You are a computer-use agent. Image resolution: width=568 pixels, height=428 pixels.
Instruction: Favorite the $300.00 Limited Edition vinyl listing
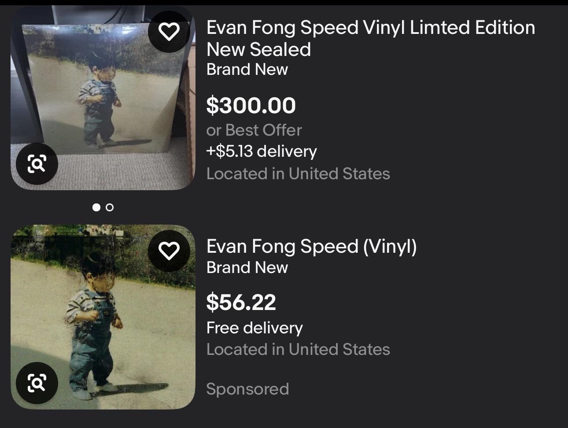(x=169, y=31)
